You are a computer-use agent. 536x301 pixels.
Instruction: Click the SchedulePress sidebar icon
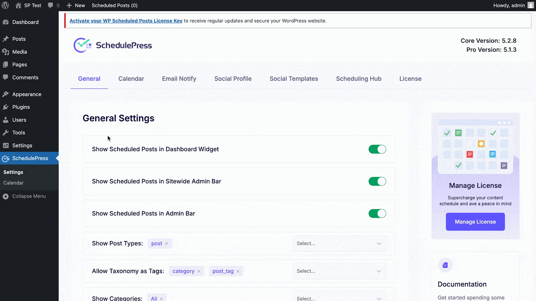[6, 158]
